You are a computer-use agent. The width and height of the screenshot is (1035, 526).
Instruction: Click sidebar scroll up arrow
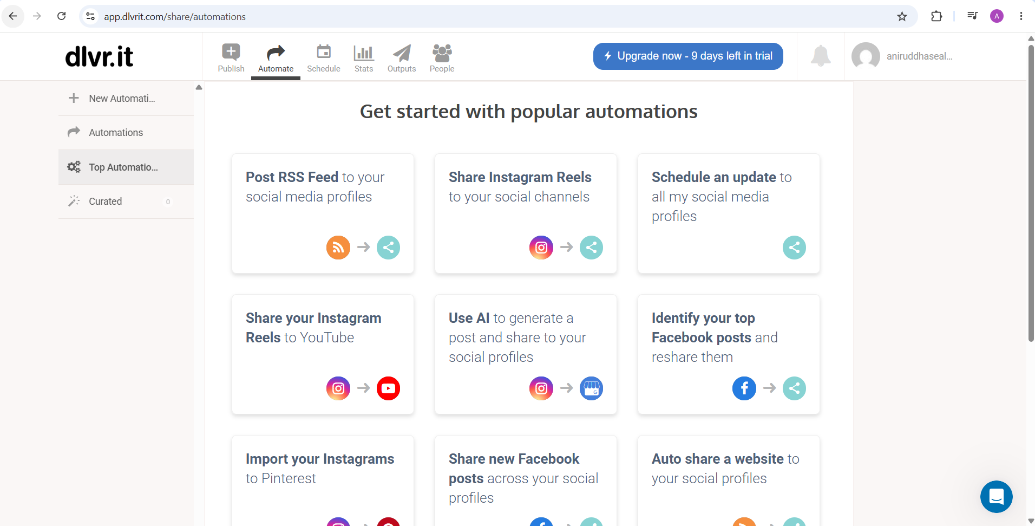(199, 87)
